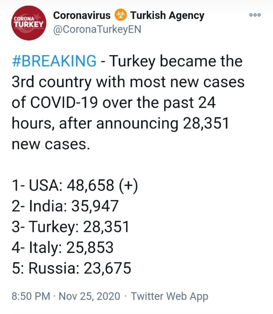Open the Corona Turkey profile avatar
Screen dimensions: 273x314
29,23
